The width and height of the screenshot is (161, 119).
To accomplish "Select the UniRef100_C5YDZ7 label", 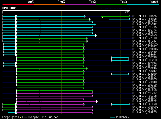I will pyautogui.click(x=144, y=87).
